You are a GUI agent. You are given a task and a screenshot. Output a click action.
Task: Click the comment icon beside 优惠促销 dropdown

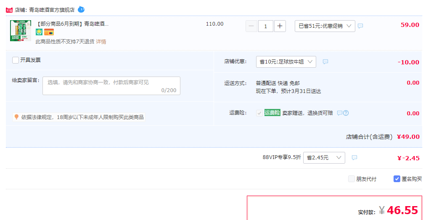pos(360,26)
